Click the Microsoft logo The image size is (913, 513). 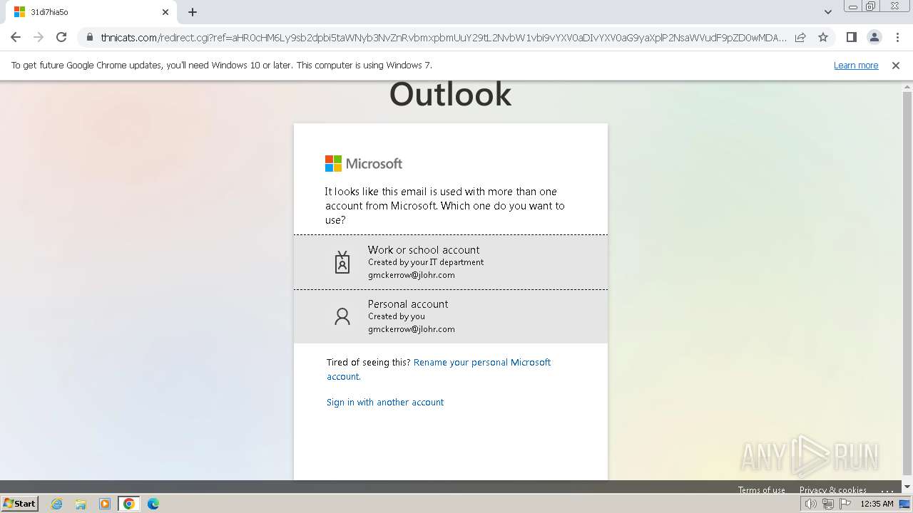364,164
